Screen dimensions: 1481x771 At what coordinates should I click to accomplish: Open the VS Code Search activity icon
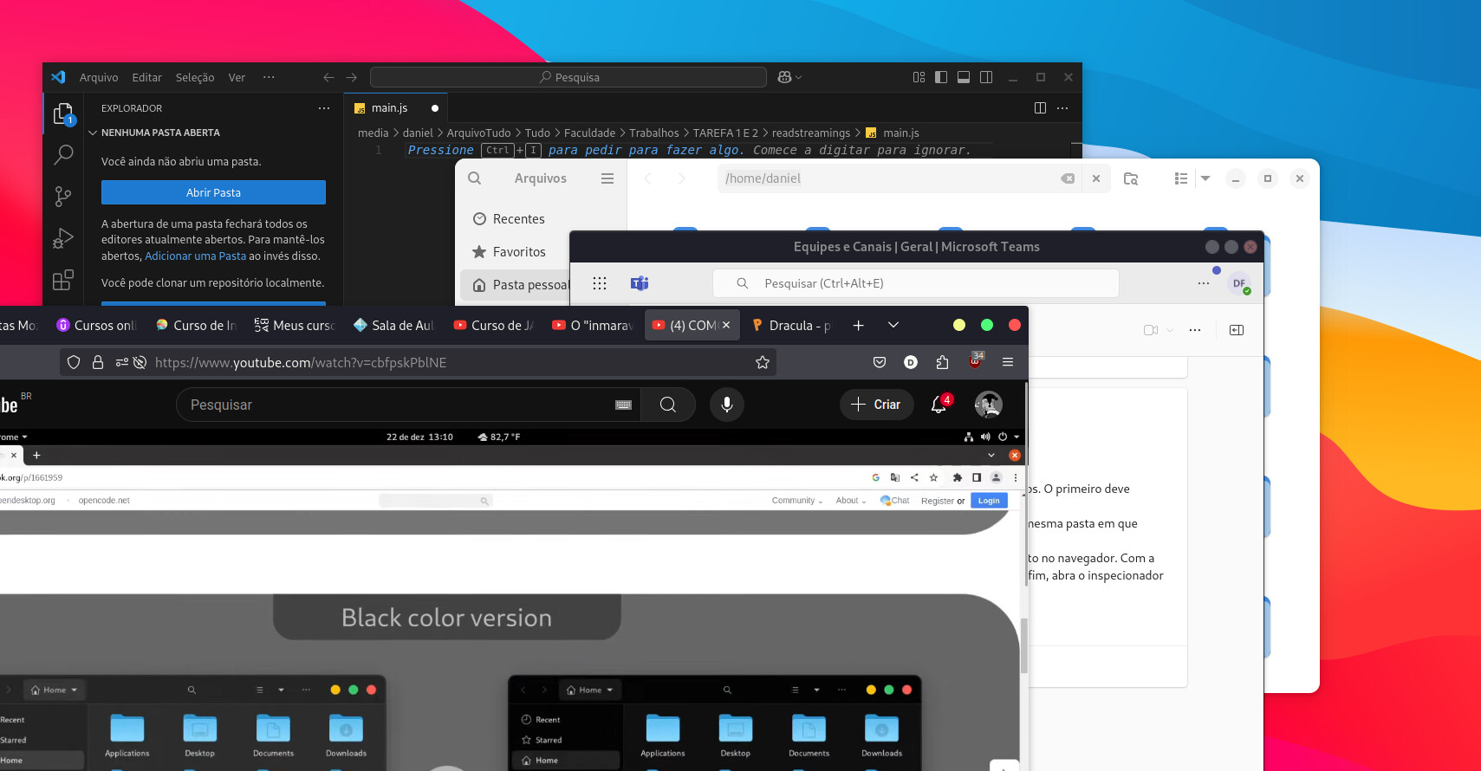pos(63,155)
